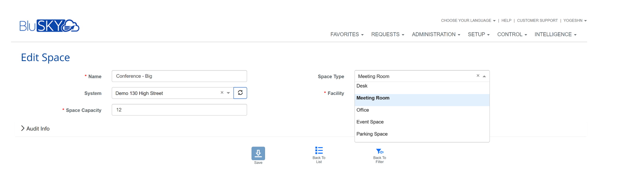The image size is (617, 176).
Task: Clear the Space Type selection with X
Action: 478,76
